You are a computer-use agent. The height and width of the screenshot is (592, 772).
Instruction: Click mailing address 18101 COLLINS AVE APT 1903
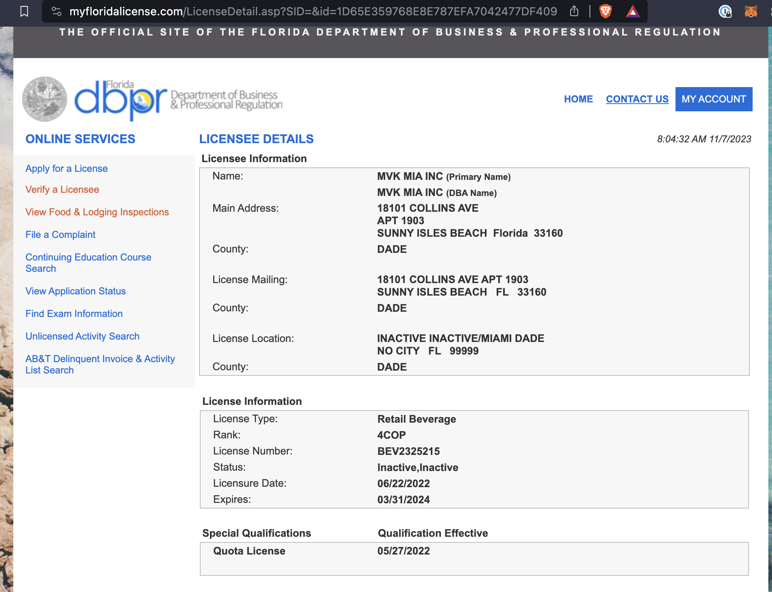(453, 279)
